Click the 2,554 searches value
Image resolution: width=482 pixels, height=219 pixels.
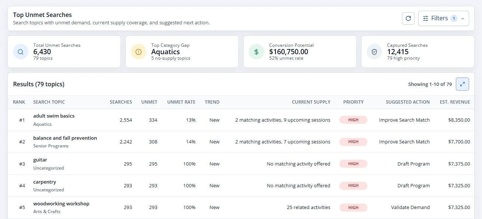(x=126, y=120)
